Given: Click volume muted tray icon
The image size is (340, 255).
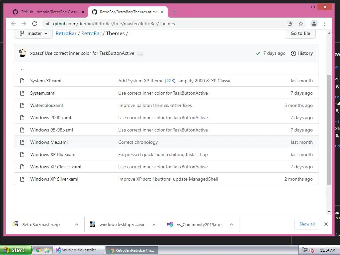Looking at the screenshot, I should [x=311, y=250].
